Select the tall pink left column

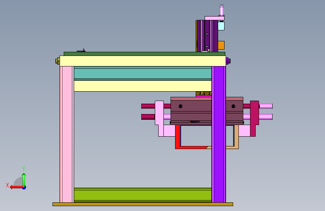pyautogui.click(x=67, y=134)
